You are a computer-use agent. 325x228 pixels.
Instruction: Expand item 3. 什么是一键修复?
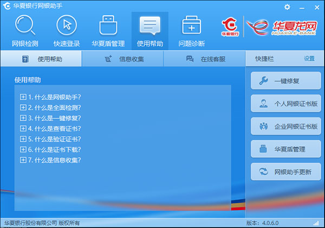pos(23,118)
